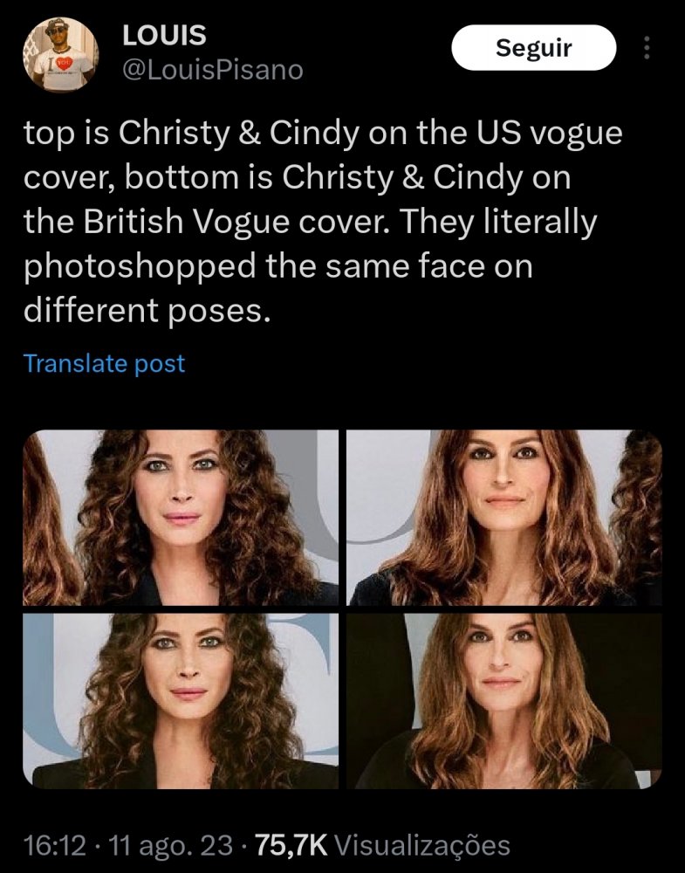Click the Visualizações label

click(x=422, y=845)
